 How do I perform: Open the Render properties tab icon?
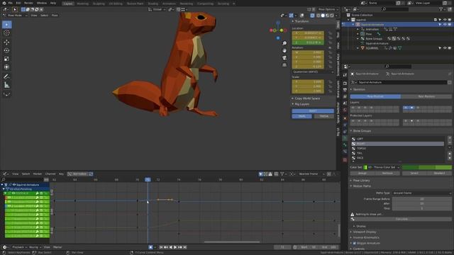(345, 83)
